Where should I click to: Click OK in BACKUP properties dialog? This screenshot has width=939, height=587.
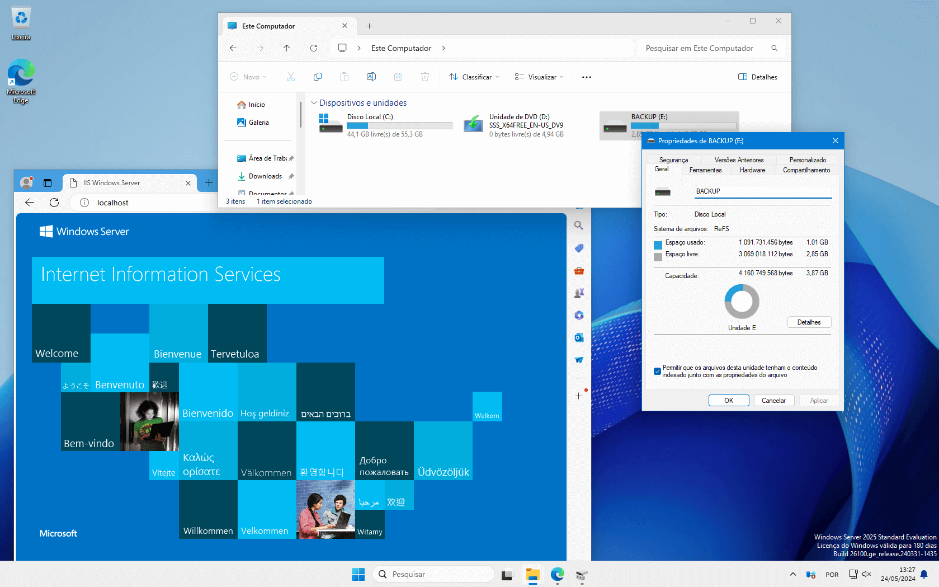(729, 401)
